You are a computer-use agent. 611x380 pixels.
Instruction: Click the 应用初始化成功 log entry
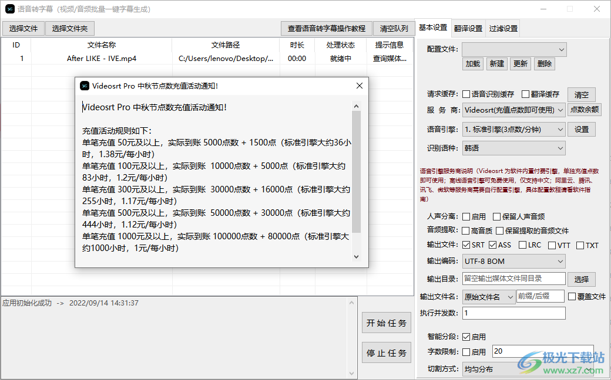click(x=70, y=303)
